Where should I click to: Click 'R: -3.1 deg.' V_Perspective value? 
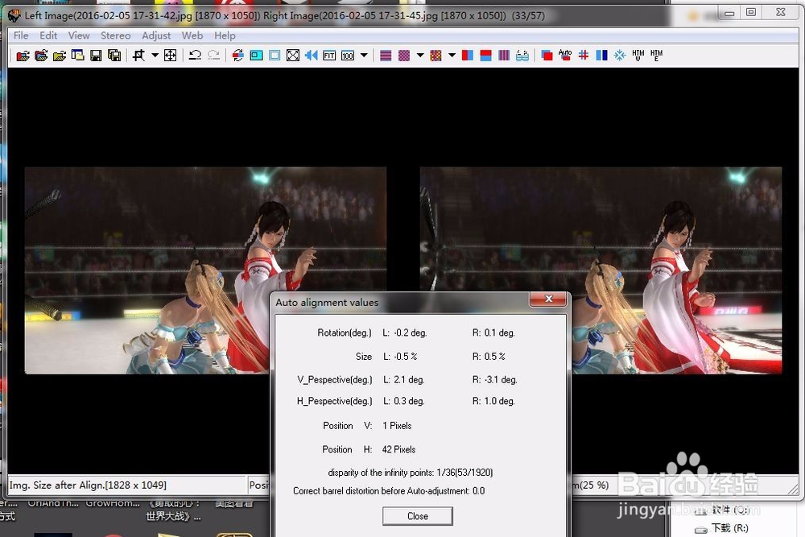pyautogui.click(x=494, y=380)
